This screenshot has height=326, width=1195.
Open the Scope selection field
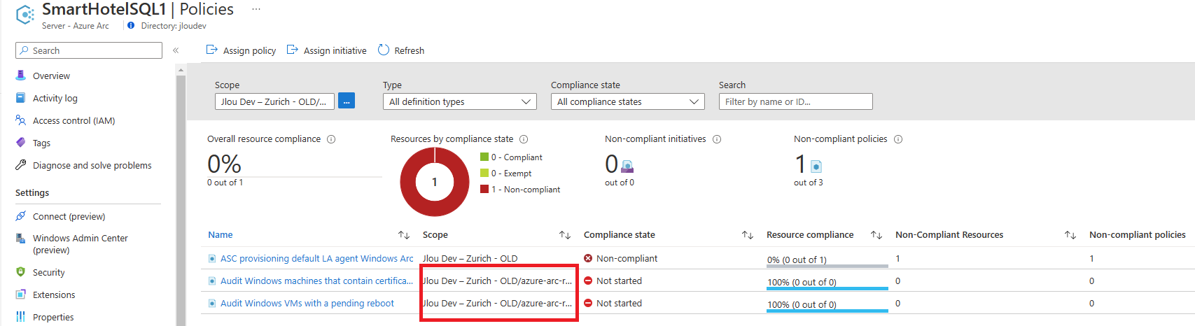point(274,101)
